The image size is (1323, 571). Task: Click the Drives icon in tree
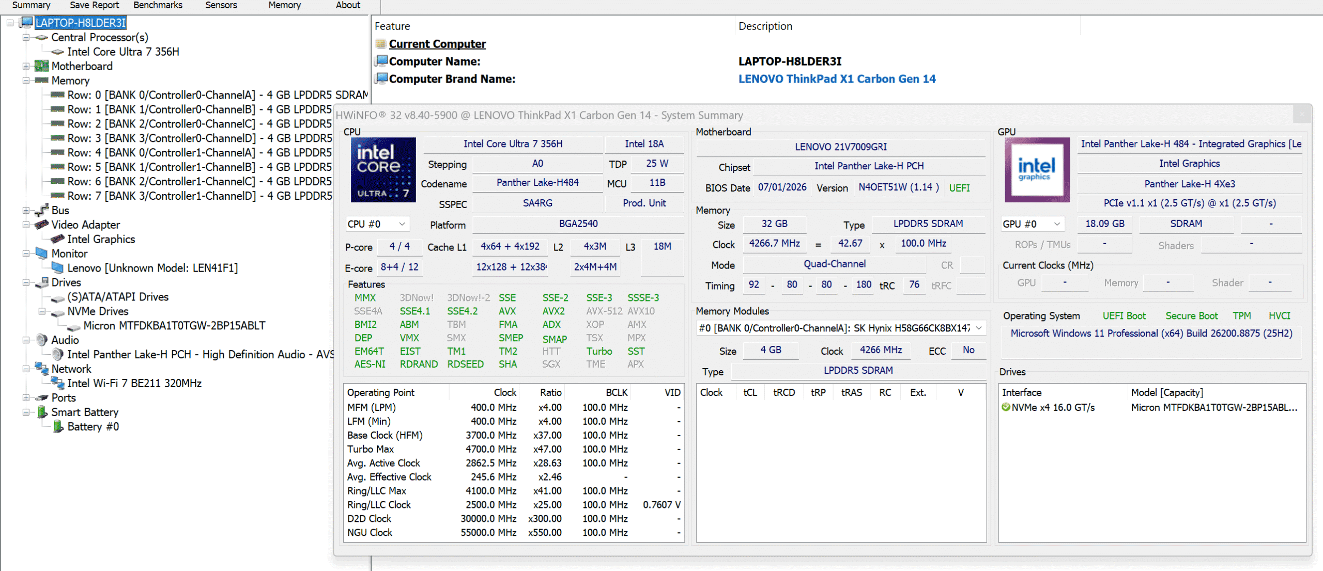pyautogui.click(x=41, y=282)
